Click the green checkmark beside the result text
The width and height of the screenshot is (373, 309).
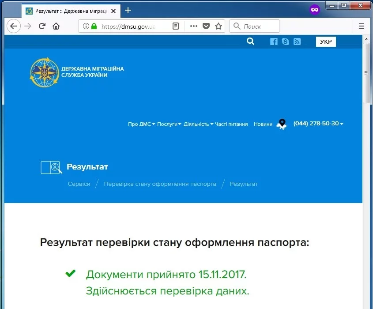coord(71,273)
